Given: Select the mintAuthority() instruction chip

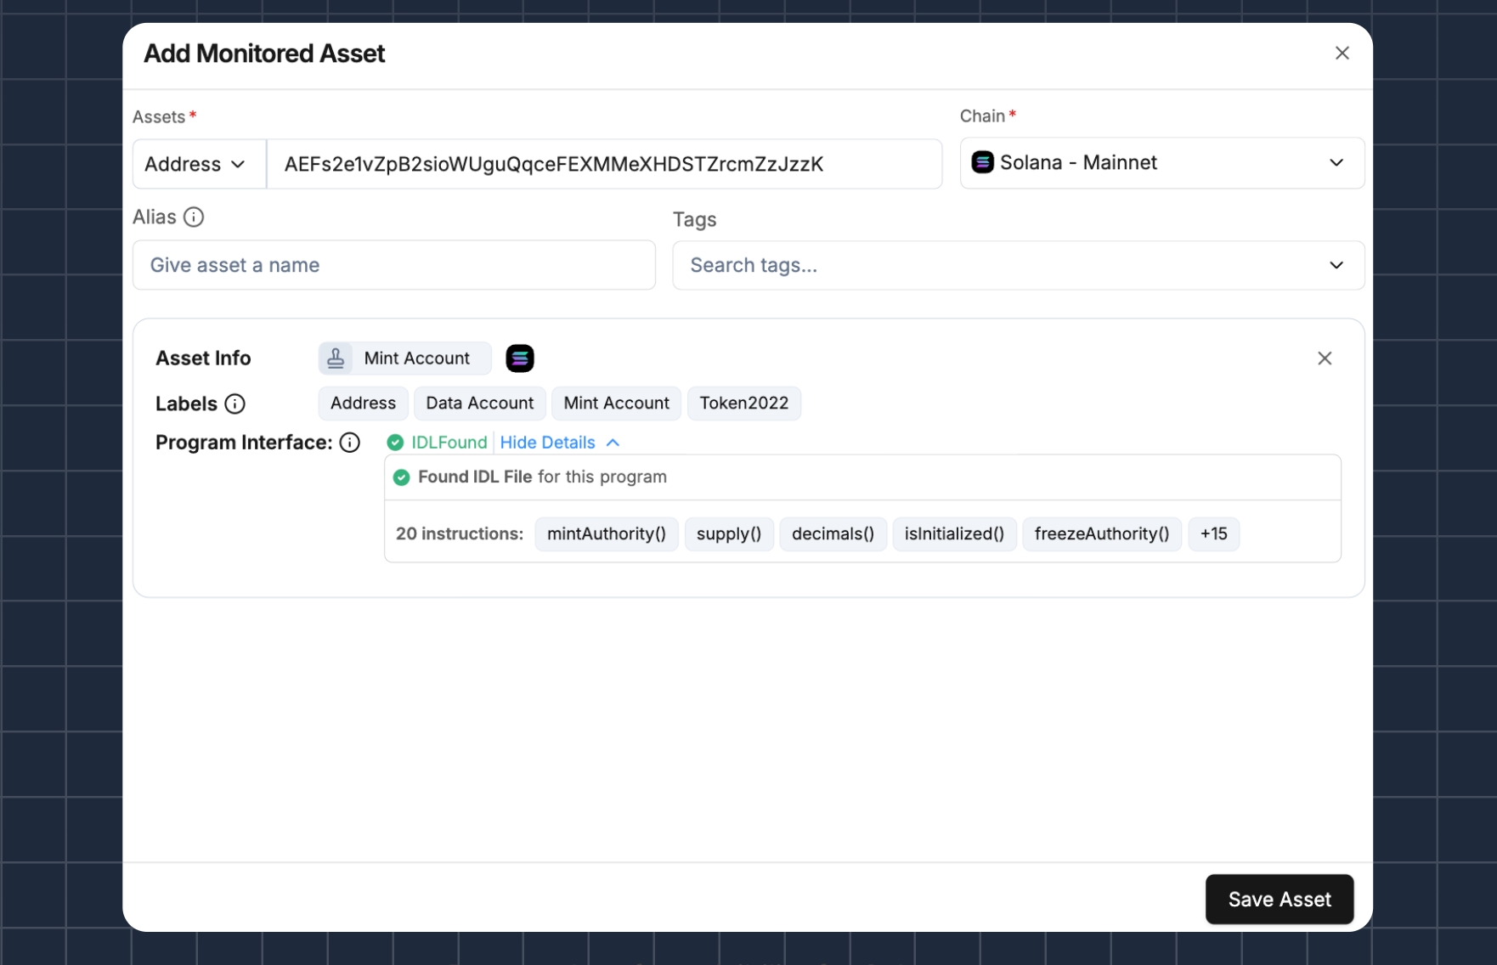Looking at the screenshot, I should pyautogui.click(x=606, y=534).
